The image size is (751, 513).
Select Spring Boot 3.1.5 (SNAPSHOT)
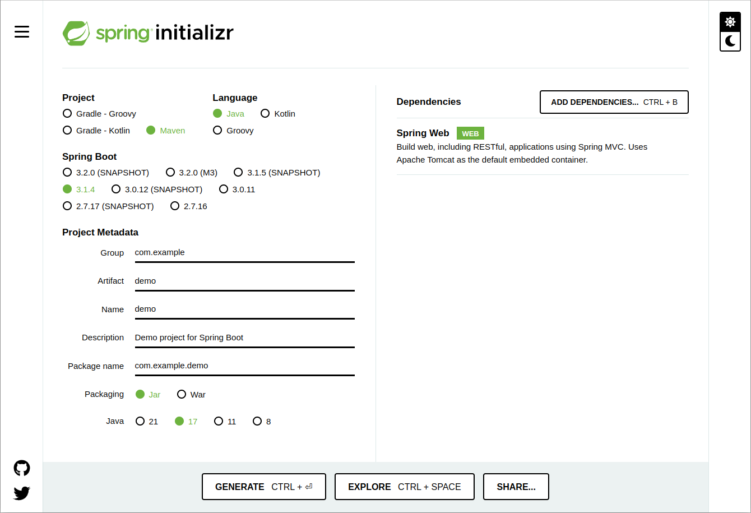coord(277,173)
